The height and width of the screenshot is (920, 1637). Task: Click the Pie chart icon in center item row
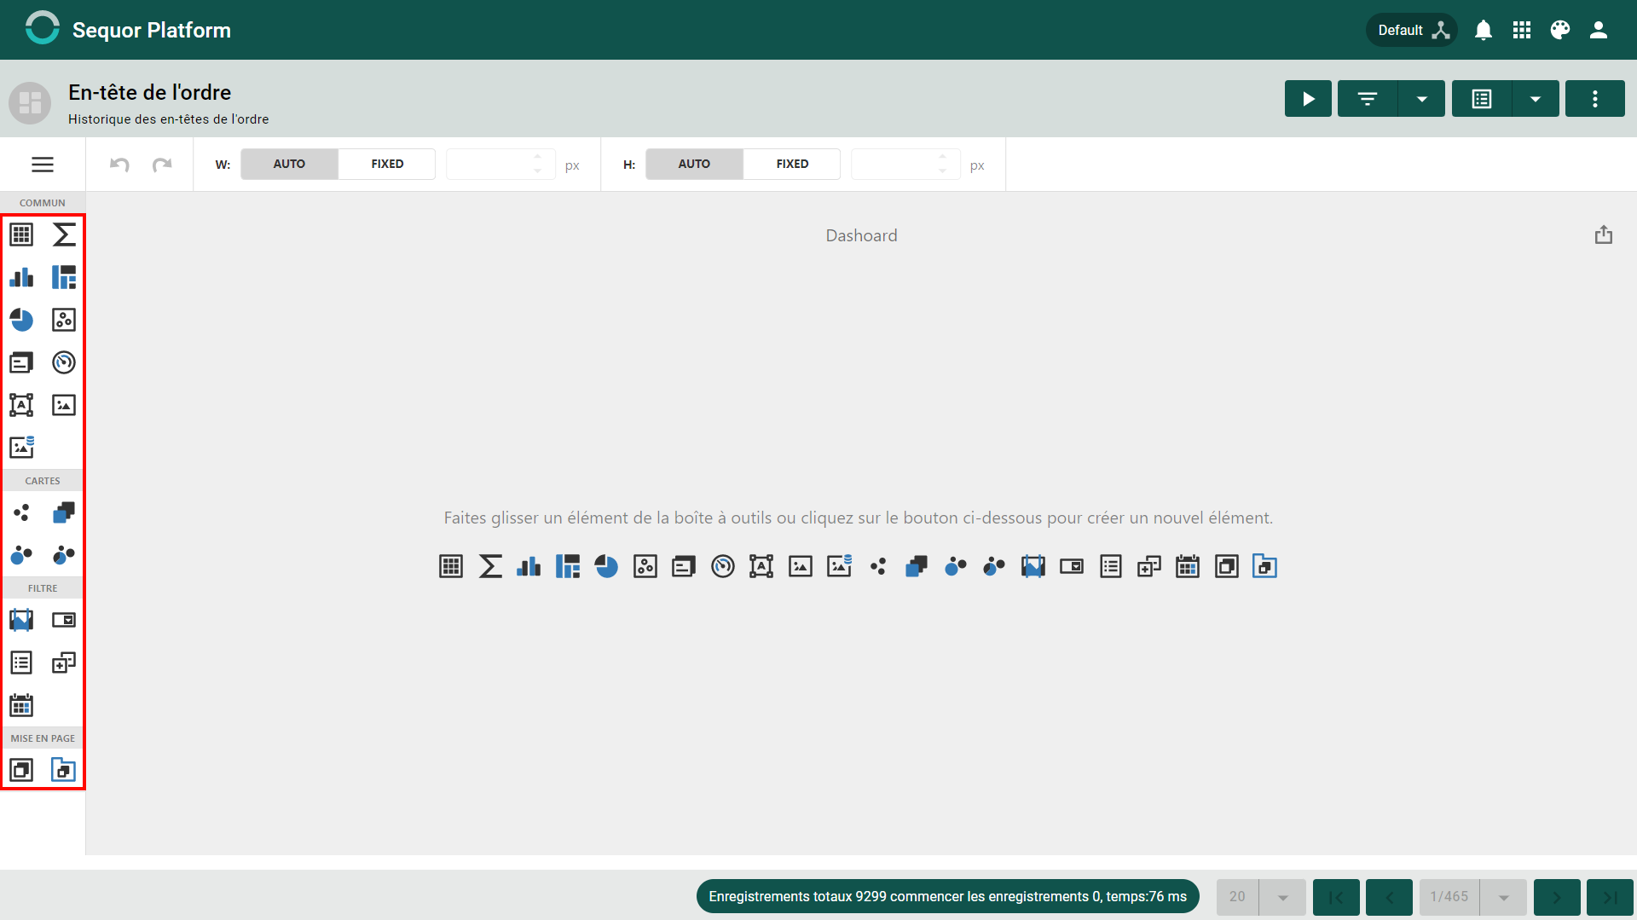click(606, 566)
